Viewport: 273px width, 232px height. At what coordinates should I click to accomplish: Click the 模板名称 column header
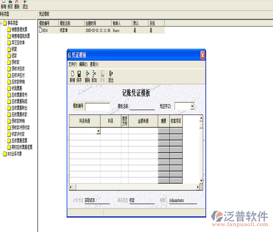(x=71, y=23)
